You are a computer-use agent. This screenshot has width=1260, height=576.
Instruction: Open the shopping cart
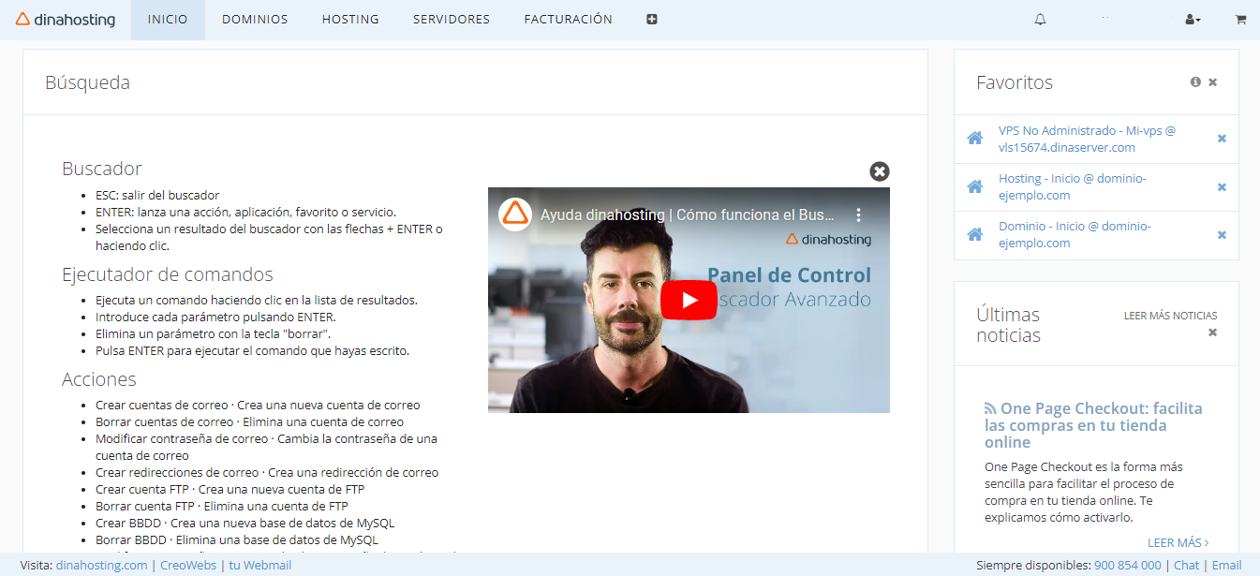(1241, 19)
